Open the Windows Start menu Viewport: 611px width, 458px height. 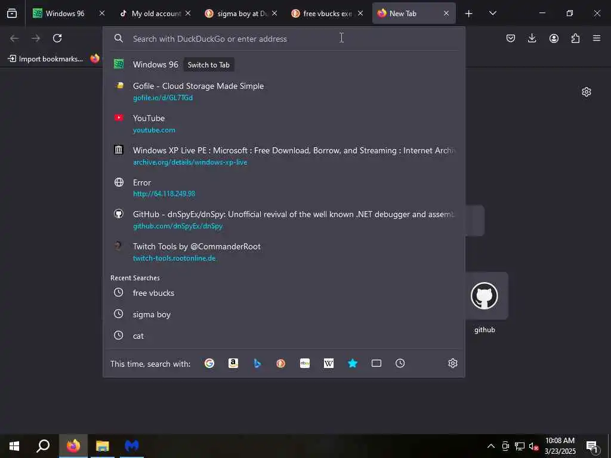tap(14, 446)
